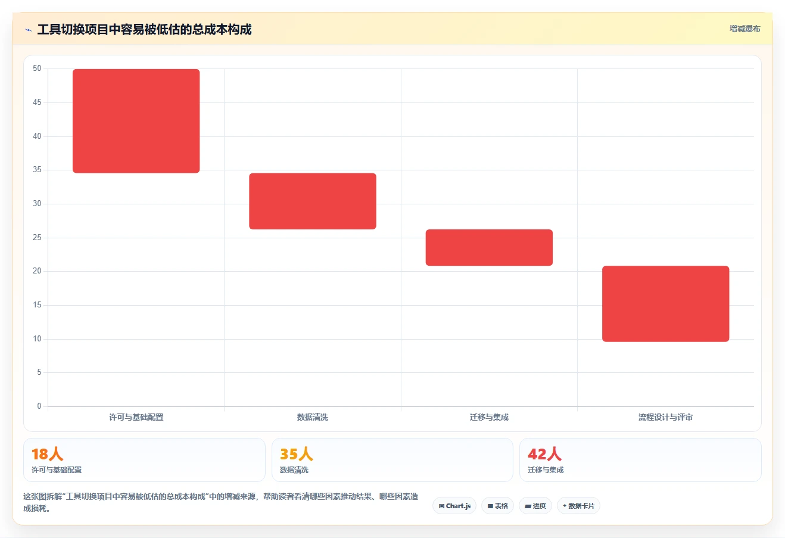Open the 35人 stat card

392,460
